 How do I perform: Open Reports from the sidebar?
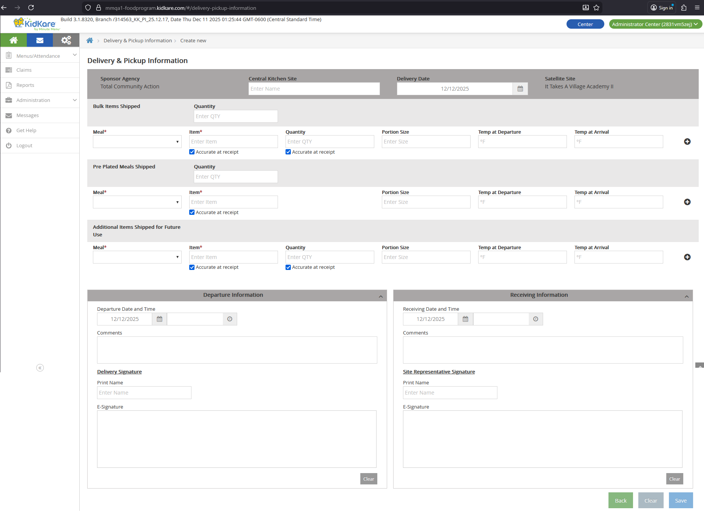pos(25,85)
